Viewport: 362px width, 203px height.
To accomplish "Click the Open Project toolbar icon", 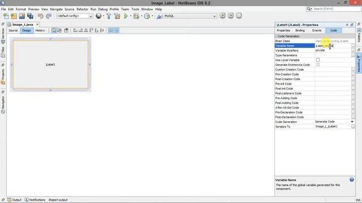I will [x=22, y=16].
